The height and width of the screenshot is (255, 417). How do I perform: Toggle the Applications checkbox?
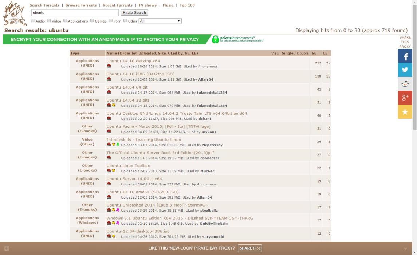point(65,20)
